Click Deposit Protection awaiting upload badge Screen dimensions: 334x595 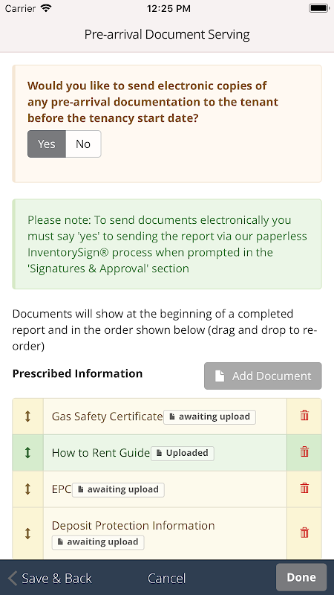(98, 542)
